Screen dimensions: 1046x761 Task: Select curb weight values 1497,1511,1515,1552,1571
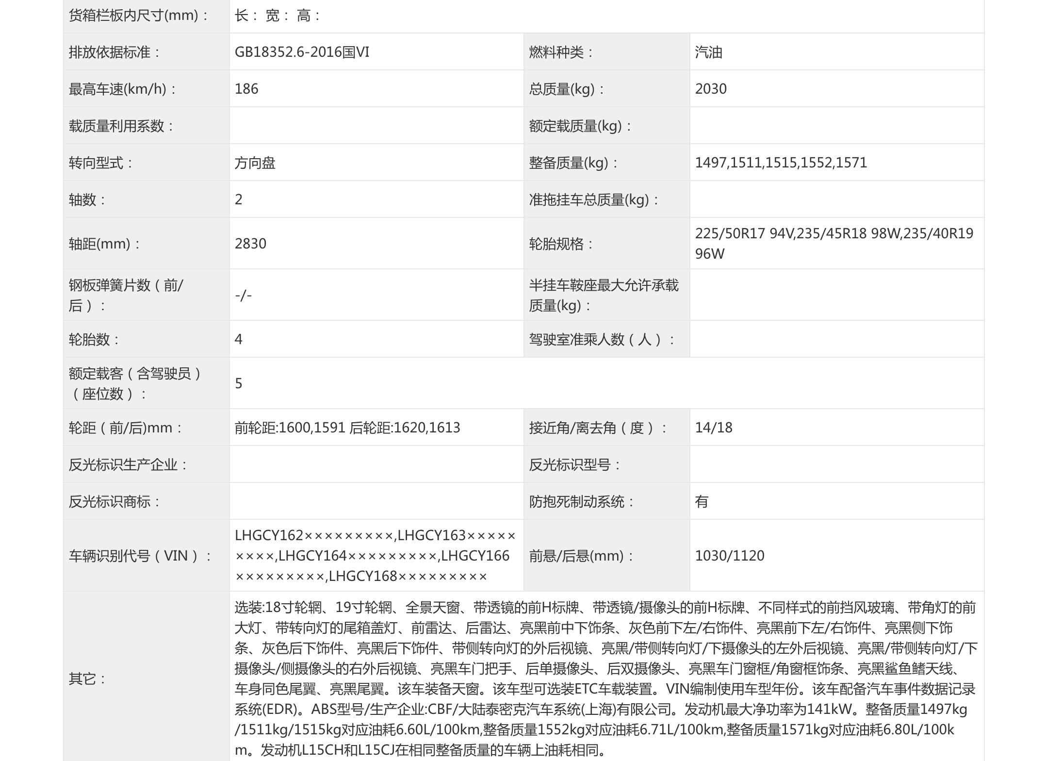tap(781, 163)
